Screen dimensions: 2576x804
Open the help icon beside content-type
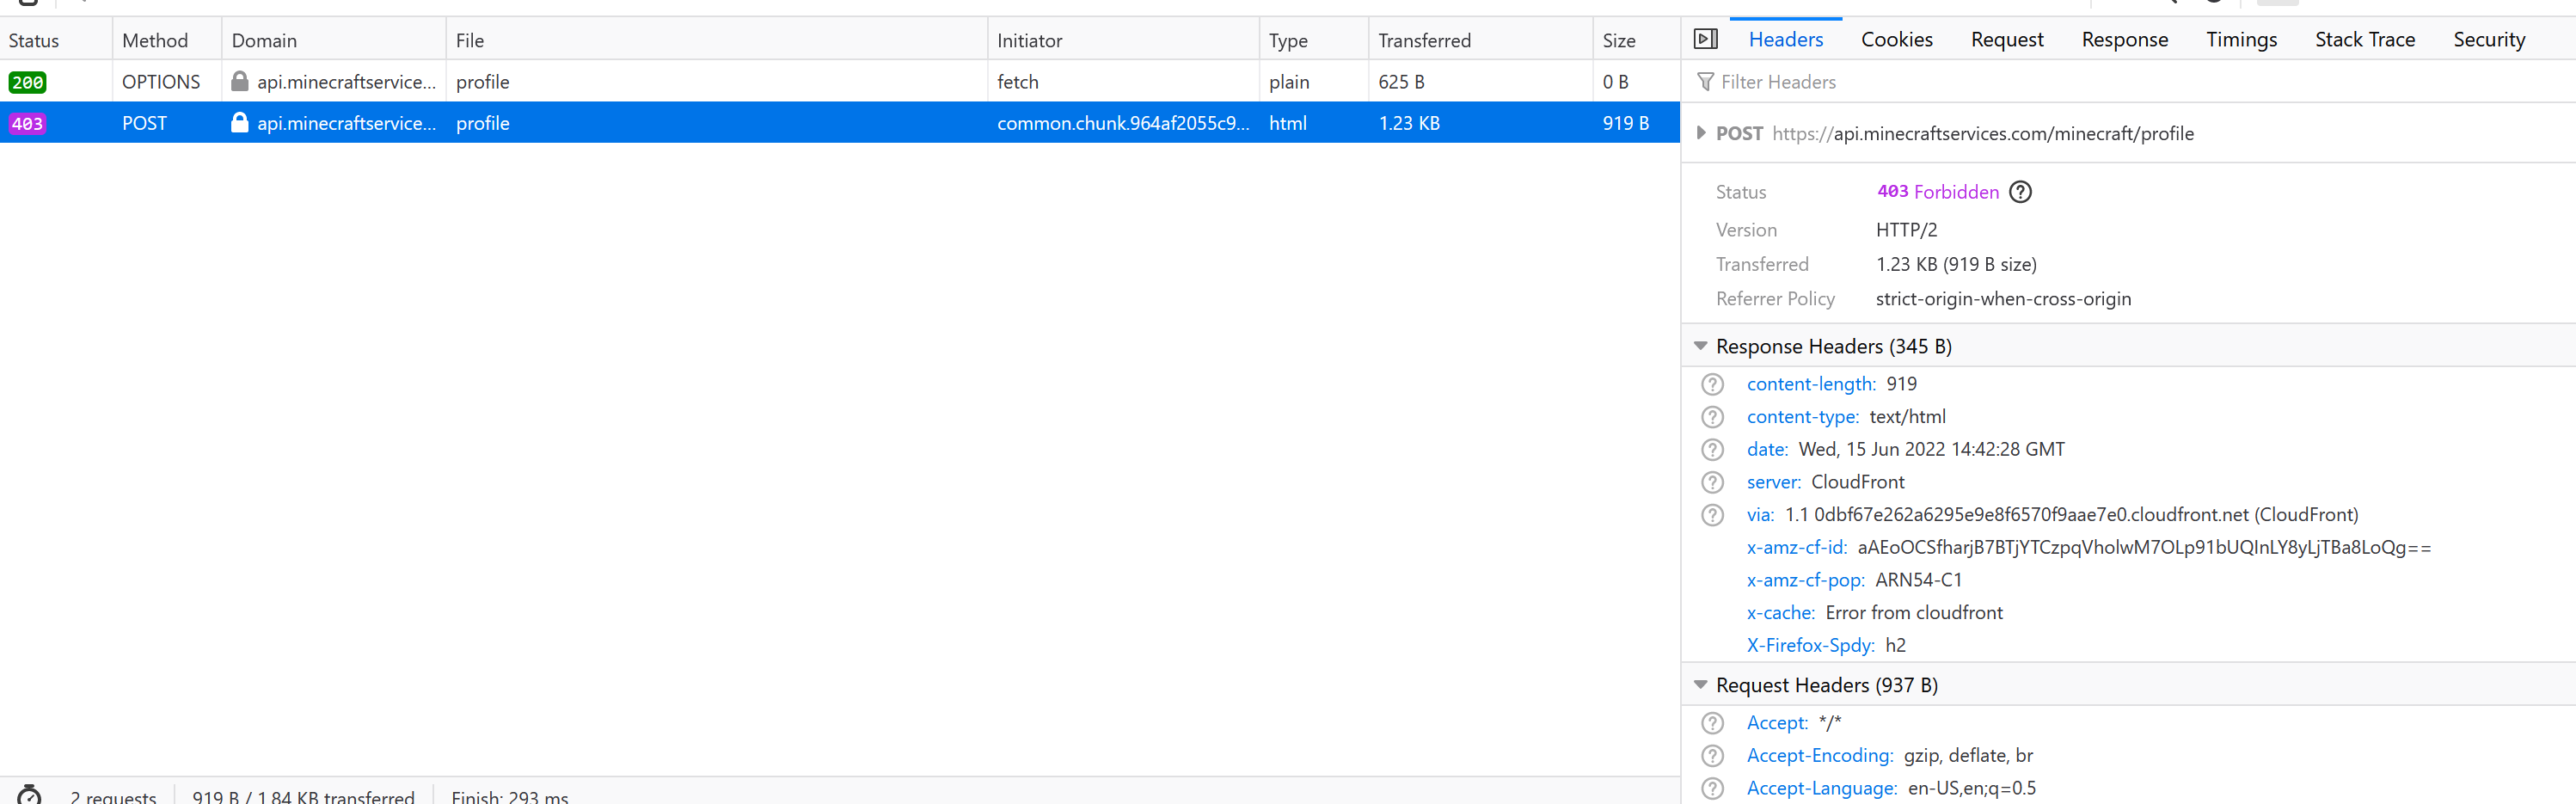(1713, 417)
